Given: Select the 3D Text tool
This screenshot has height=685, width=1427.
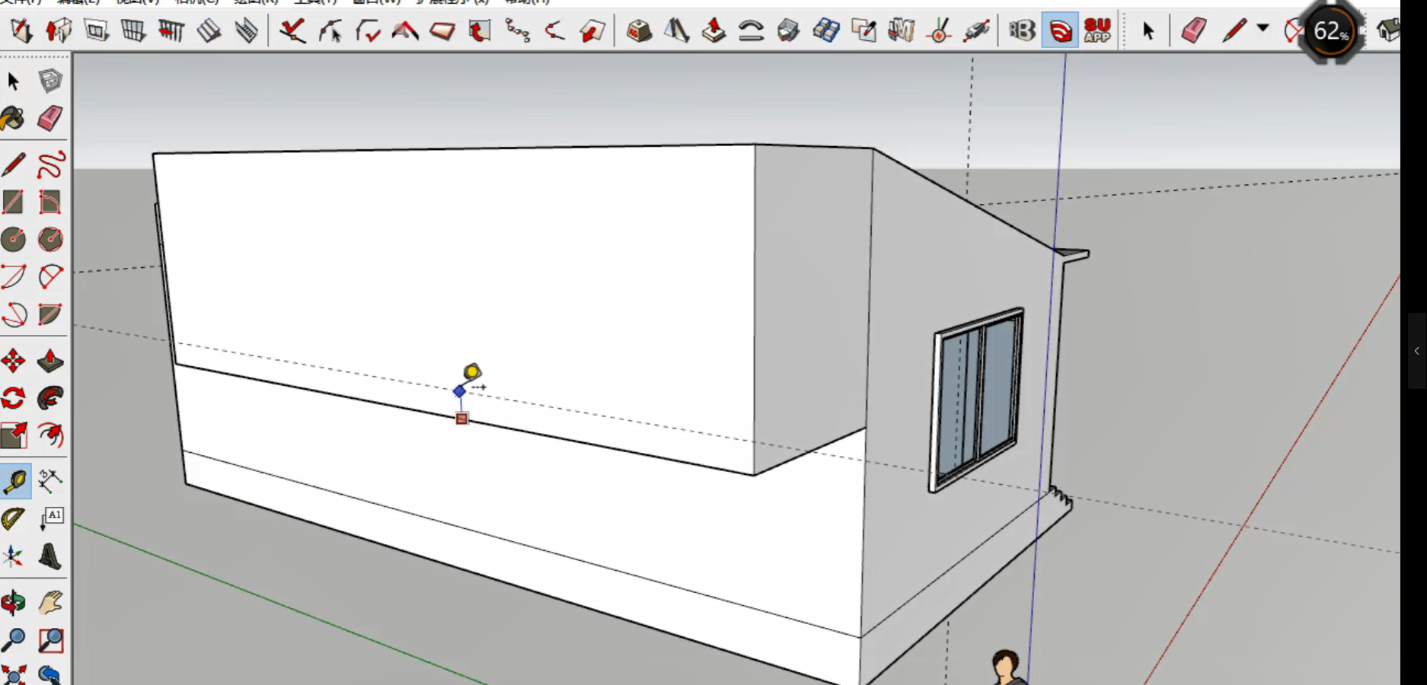Looking at the screenshot, I should pyautogui.click(x=50, y=557).
